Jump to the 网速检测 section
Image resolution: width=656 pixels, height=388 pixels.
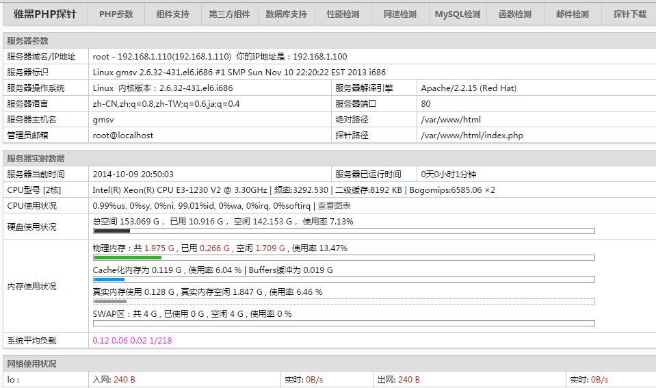click(399, 14)
